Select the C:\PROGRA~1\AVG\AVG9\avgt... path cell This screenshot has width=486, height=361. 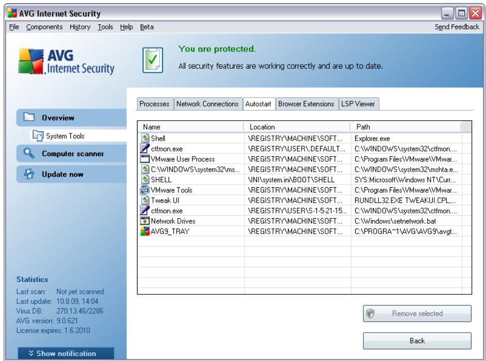click(406, 231)
